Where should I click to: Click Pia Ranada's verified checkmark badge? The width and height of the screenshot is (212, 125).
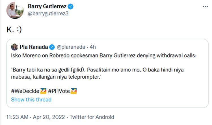(52, 46)
